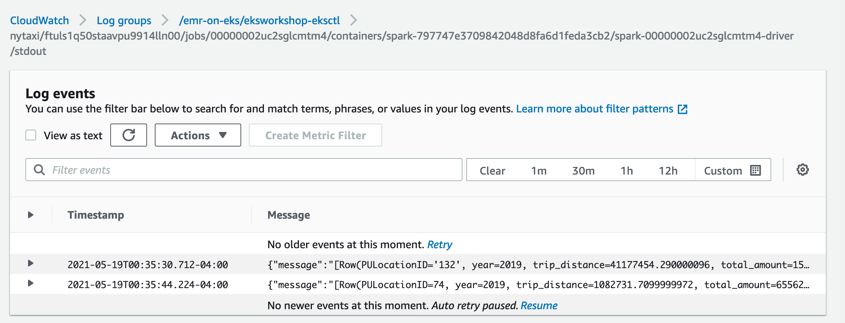Click timestamp 2021-05-19T00:35:44.224-04:00

point(148,285)
